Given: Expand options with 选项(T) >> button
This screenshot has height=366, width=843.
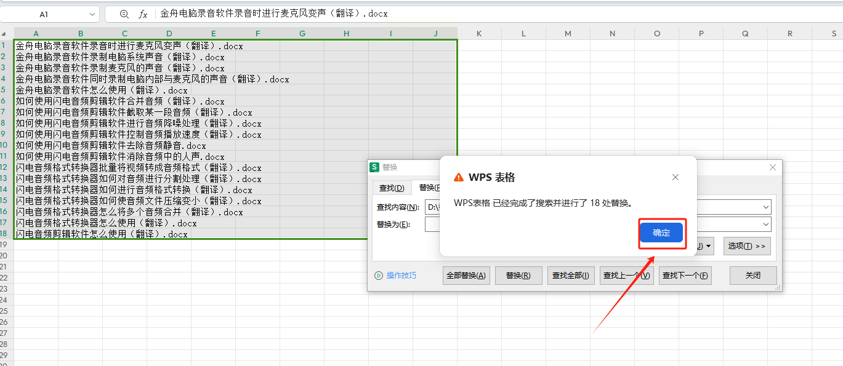Looking at the screenshot, I should pos(747,246).
